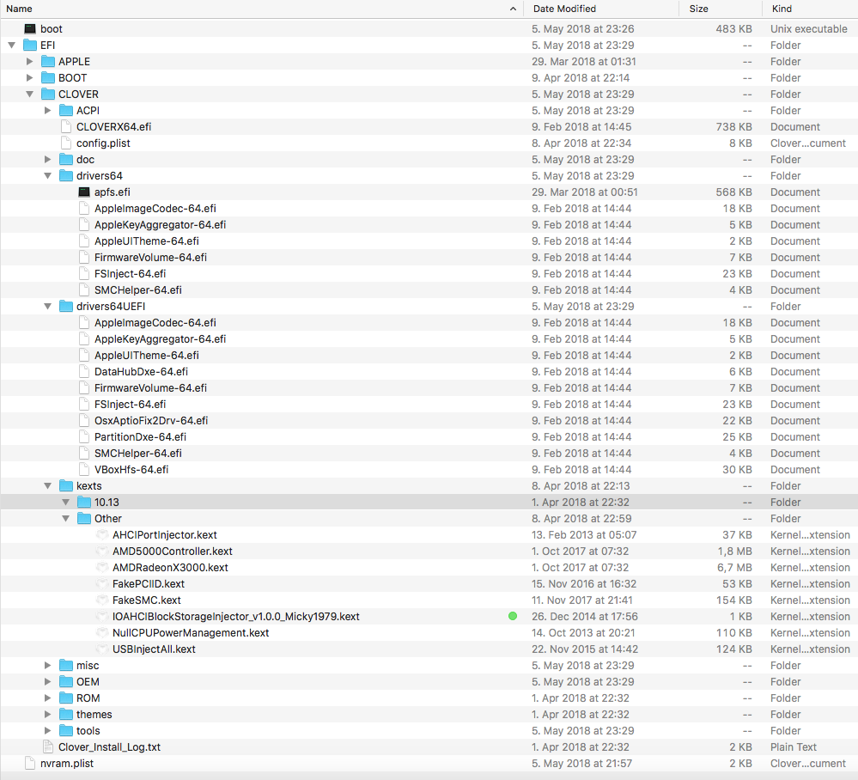Image resolution: width=858 pixels, height=780 pixels.
Task: Expand the ACPI folder disclosure triangle
Action: (x=47, y=111)
